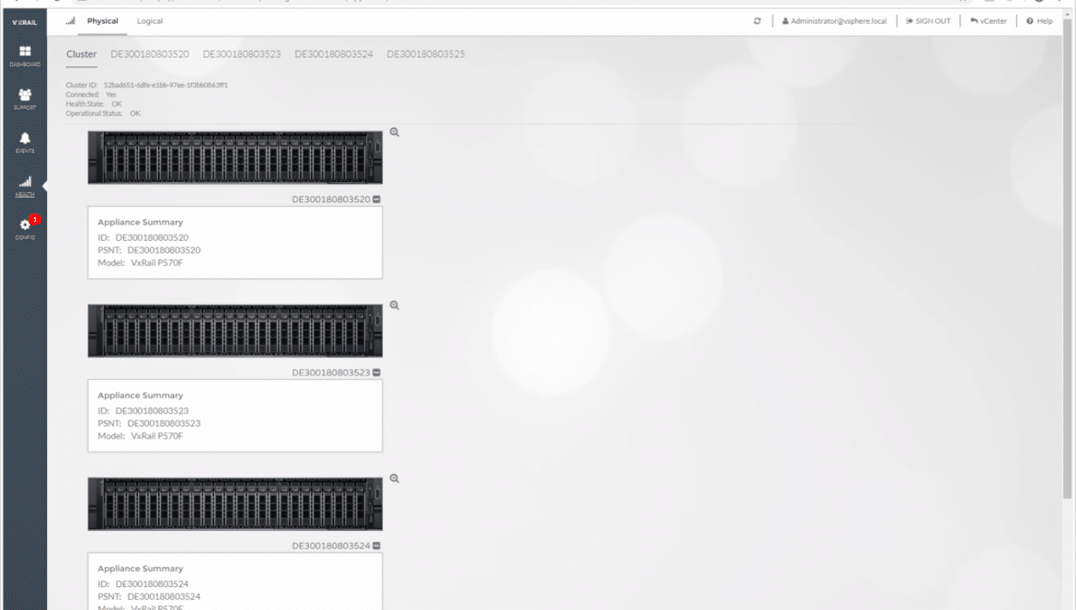Select the Health sidebar icon
The image size is (1076, 610).
[x=25, y=185]
